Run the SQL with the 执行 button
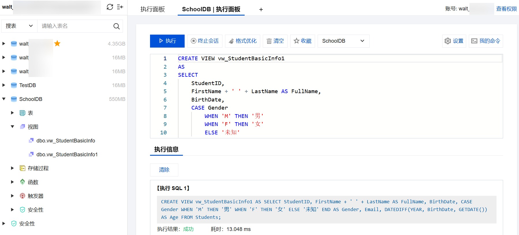 pyautogui.click(x=167, y=41)
